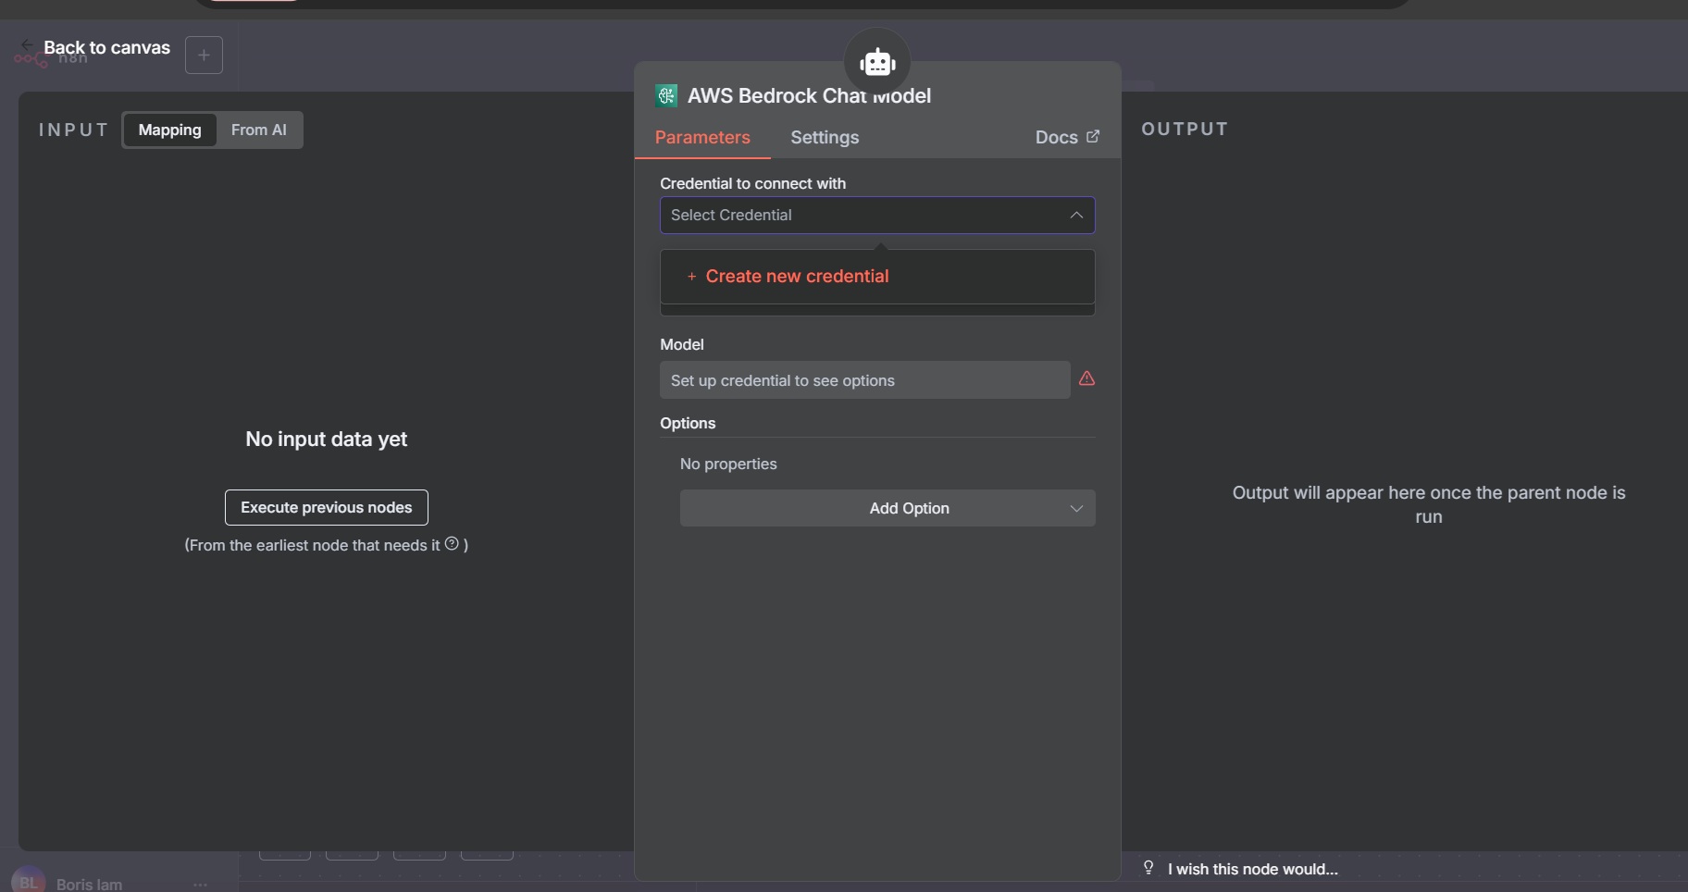Click the plus button beside Back to canvas
Image resolution: width=1688 pixels, height=892 pixels.
coord(204,55)
